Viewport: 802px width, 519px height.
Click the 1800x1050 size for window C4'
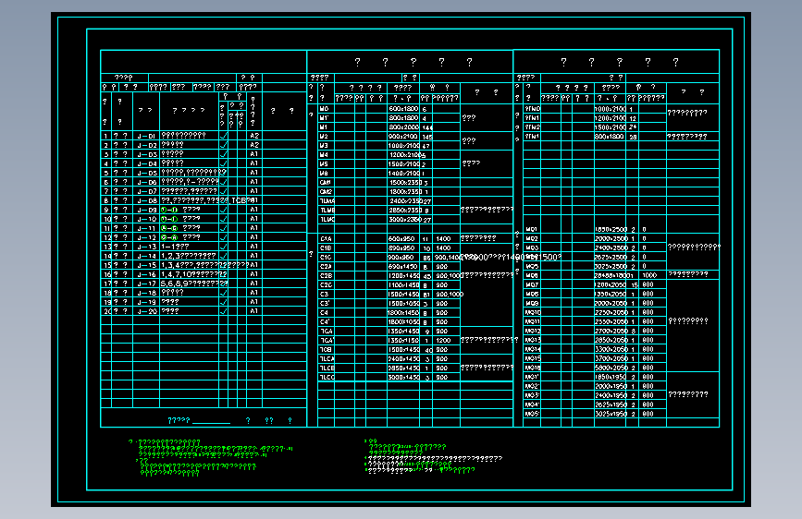[403, 321]
